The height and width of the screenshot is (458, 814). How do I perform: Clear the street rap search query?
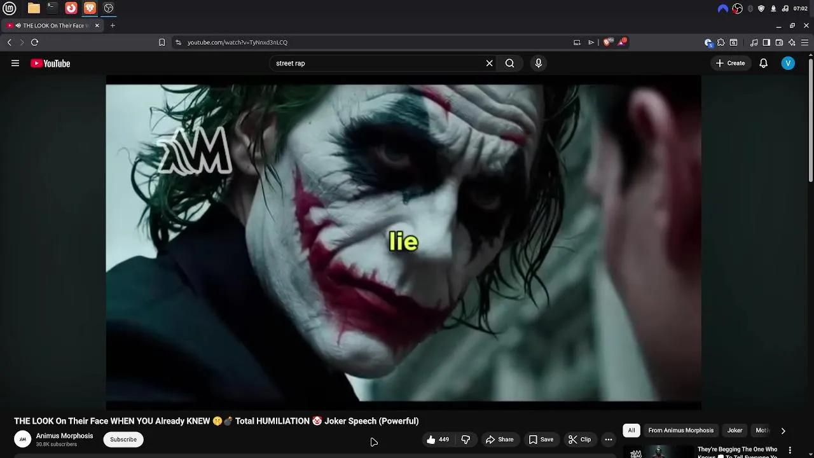pyautogui.click(x=489, y=63)
